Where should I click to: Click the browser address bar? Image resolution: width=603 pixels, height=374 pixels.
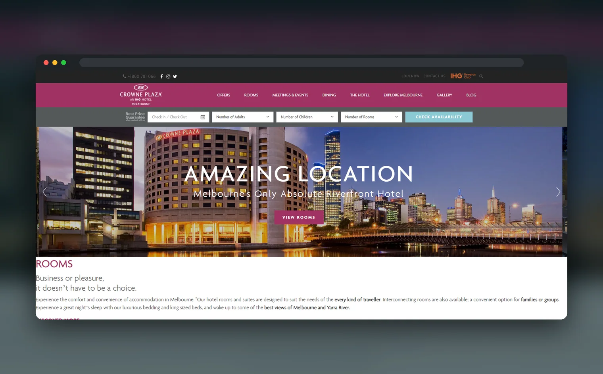point(301,63)
